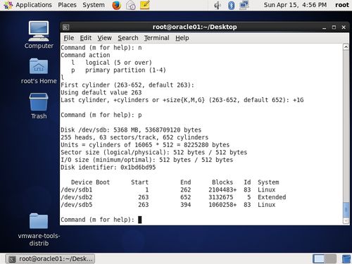Click the root@oracle01 taskbar button
352x264 pixels.
[50, 259]
